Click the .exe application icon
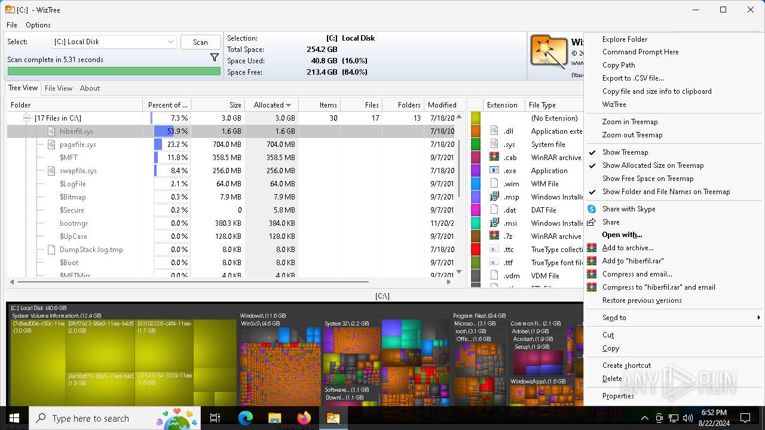765x430 pixels. coord(494,171)
